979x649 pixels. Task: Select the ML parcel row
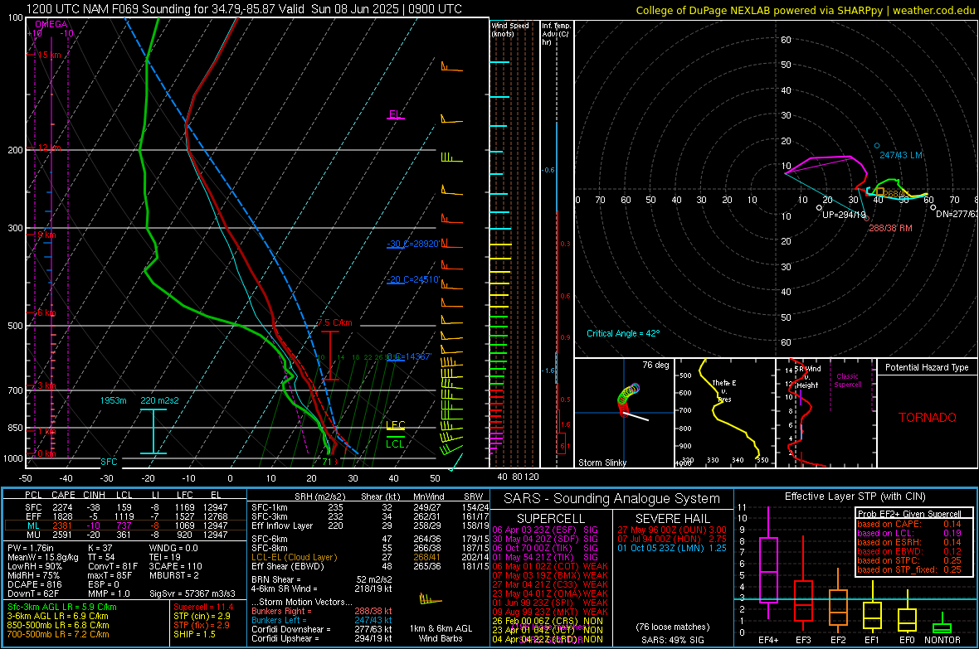coord(124,525)
